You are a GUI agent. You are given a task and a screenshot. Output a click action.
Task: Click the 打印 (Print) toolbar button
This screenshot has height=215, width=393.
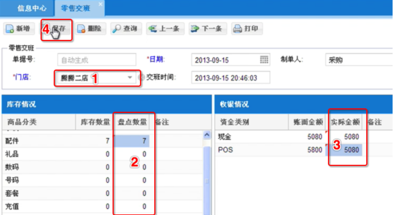[246, 29]
